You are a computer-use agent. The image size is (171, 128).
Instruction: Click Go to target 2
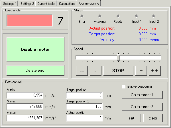click(142, 107)
